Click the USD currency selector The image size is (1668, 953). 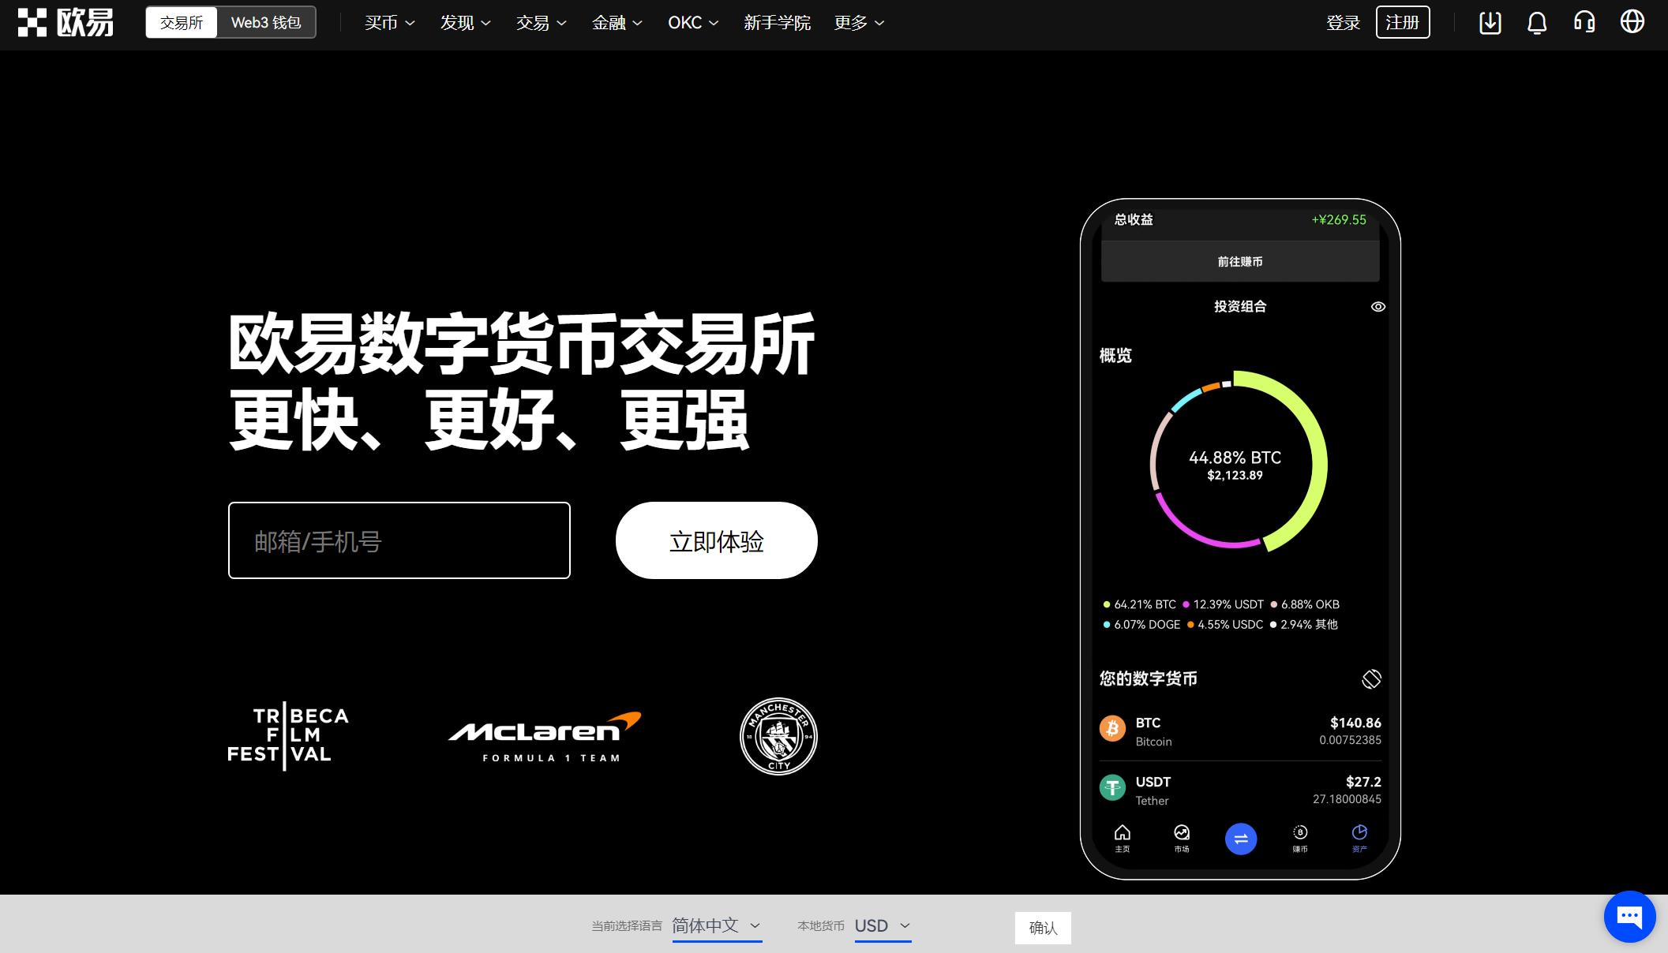882,927
